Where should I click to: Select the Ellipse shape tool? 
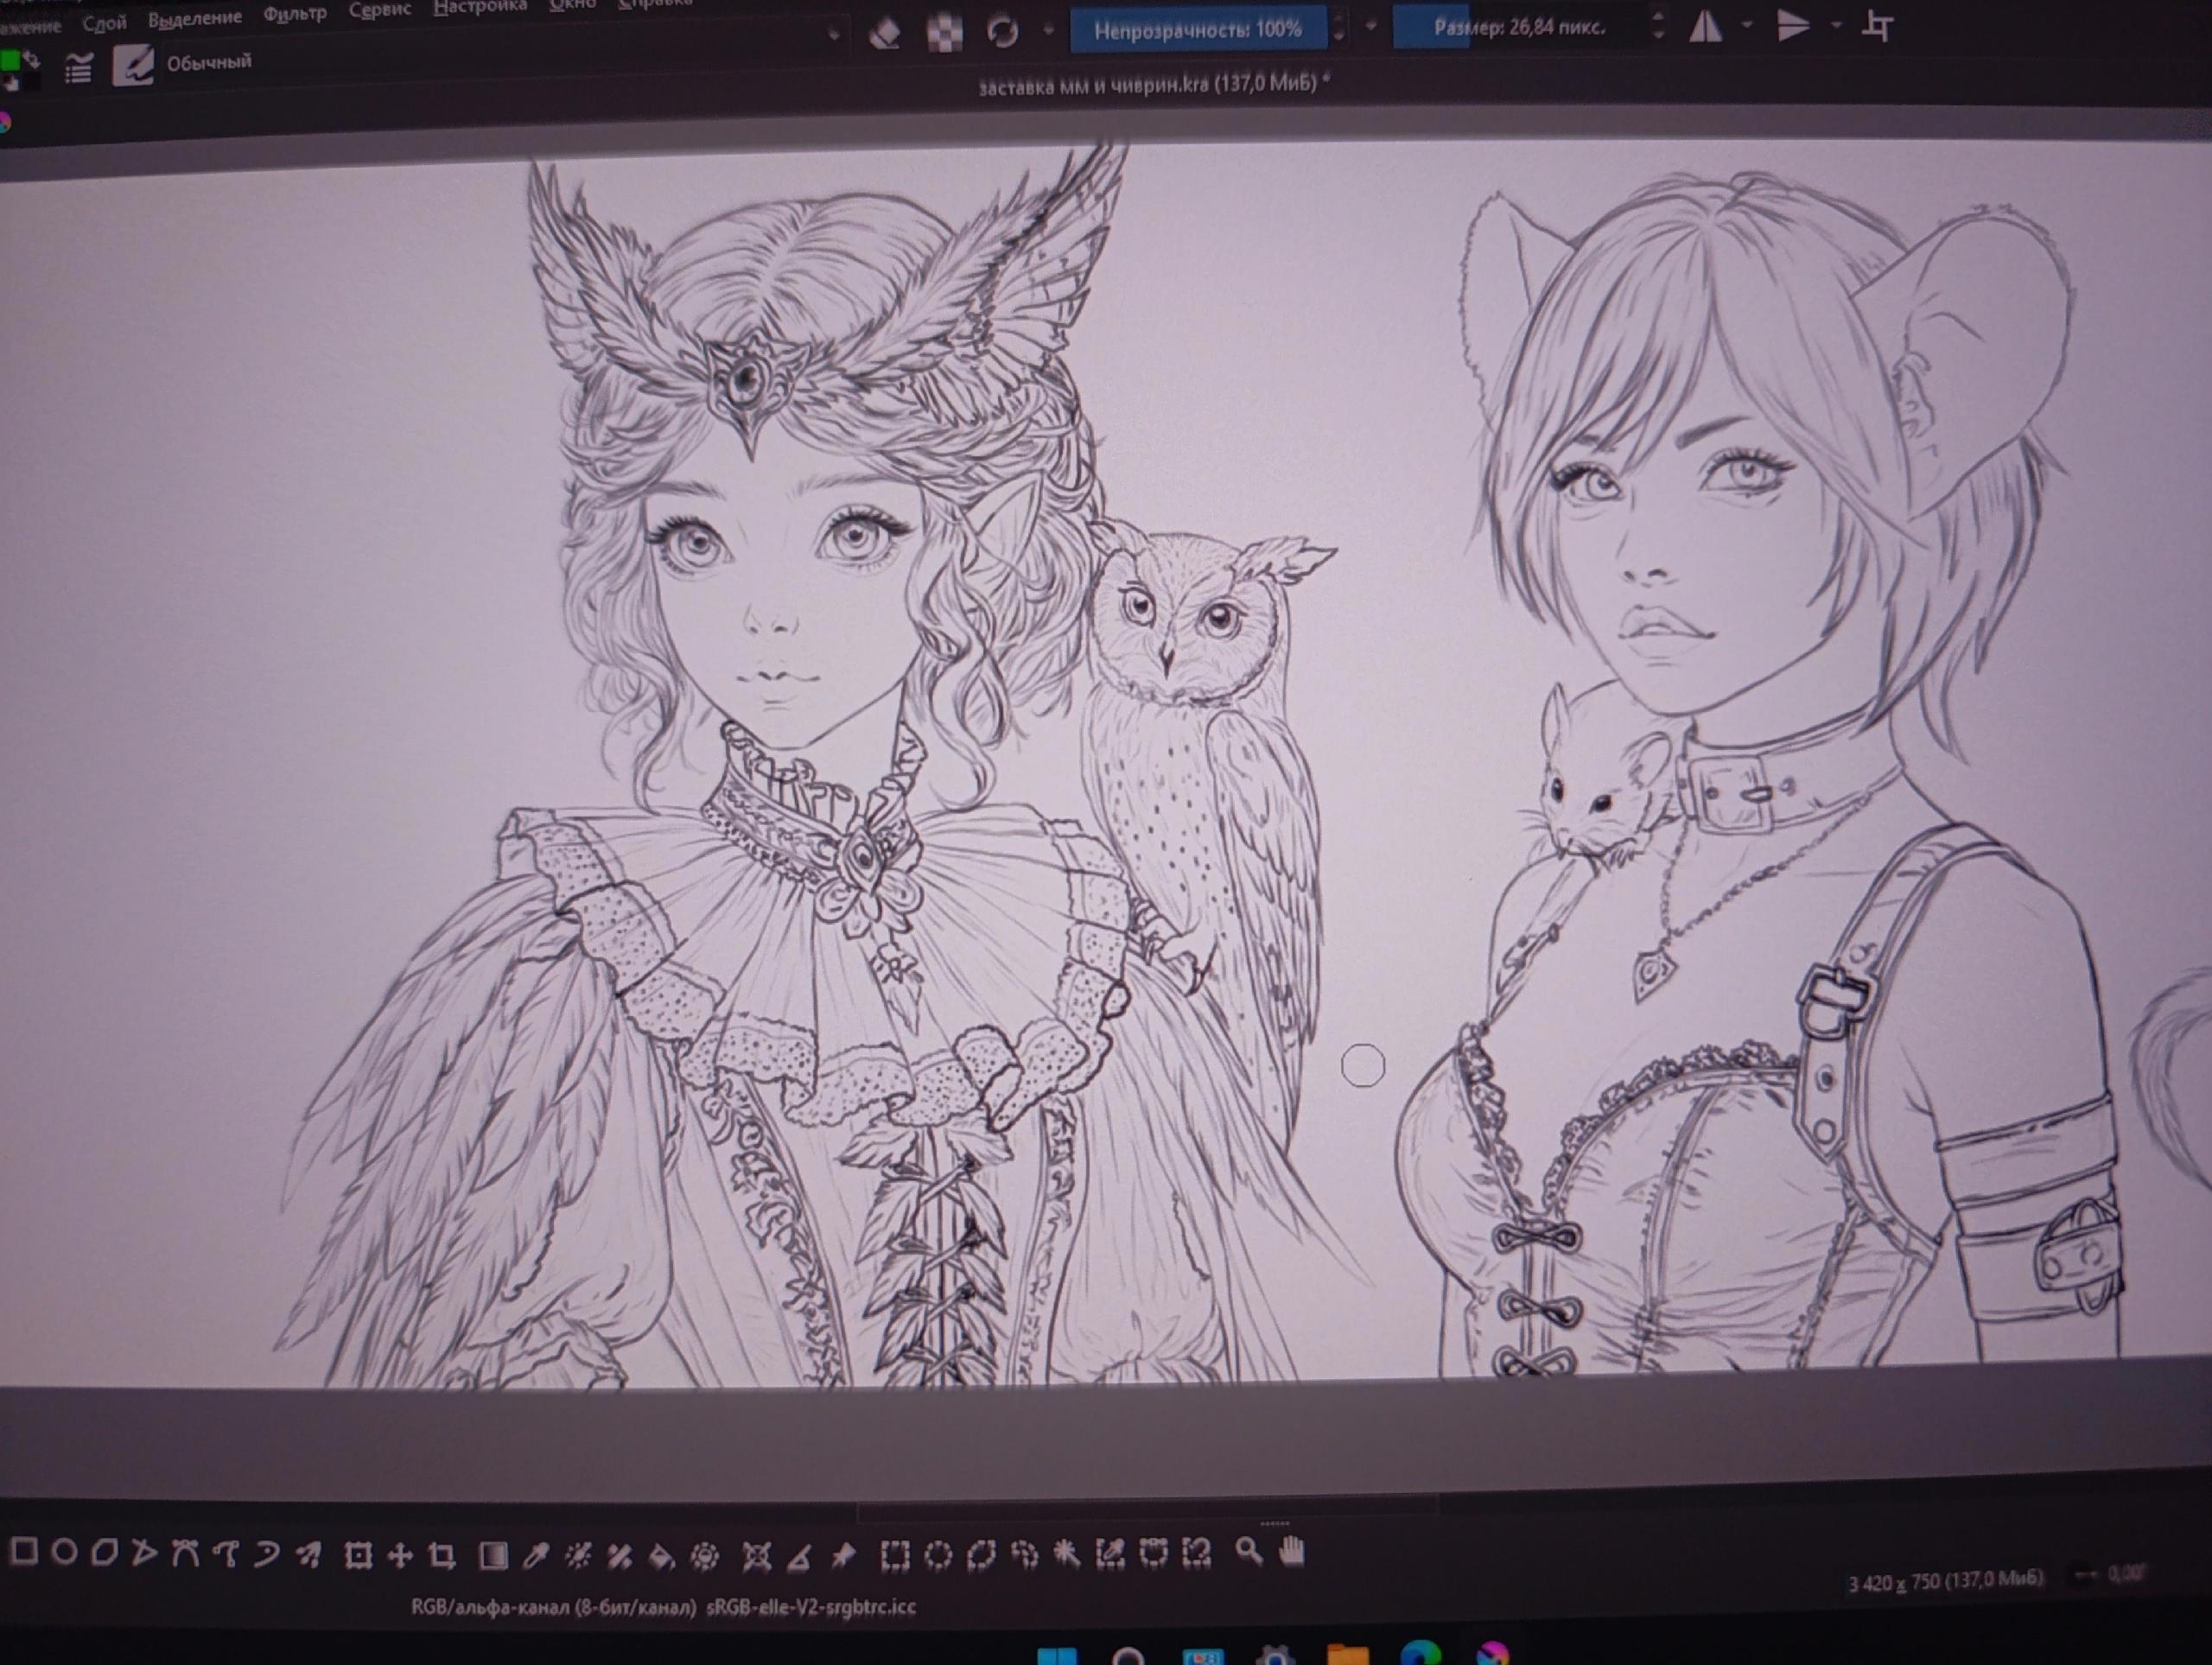[x=65, y=1552]
